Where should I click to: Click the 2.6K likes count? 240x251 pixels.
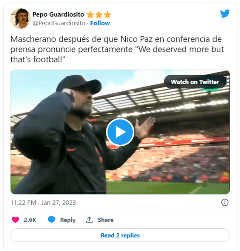click(x=30, y=220)
